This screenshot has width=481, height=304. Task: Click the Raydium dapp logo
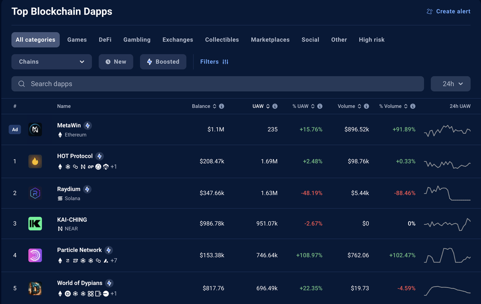click(35, 193)
